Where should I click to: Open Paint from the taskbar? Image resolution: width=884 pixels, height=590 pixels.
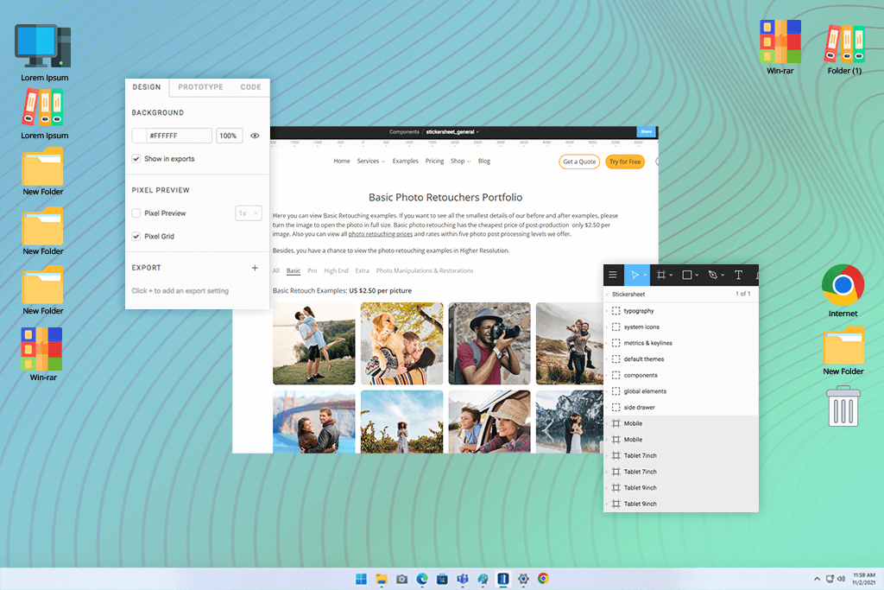[483, 579]
